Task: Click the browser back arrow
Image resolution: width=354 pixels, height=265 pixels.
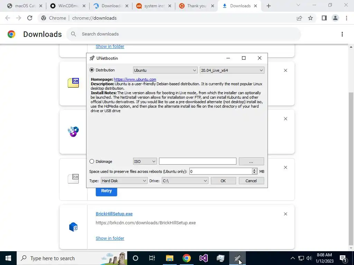Action: [8, 18]
